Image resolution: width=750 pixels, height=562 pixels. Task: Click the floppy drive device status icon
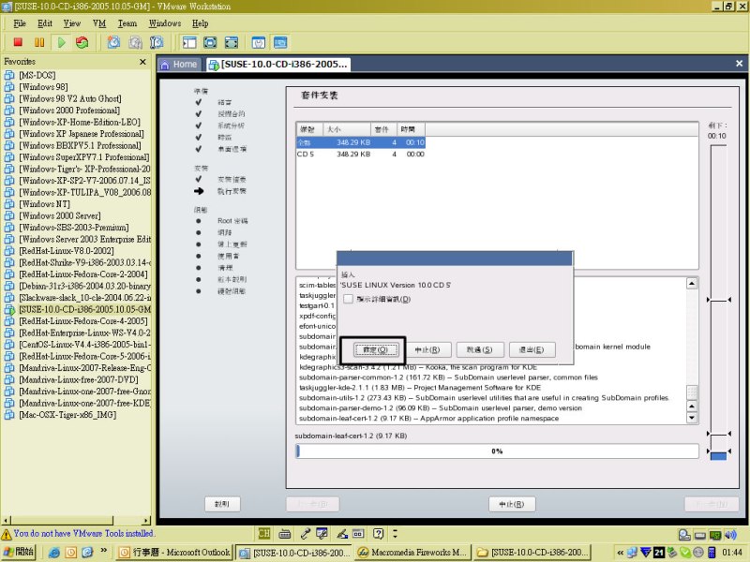(700, 535)
